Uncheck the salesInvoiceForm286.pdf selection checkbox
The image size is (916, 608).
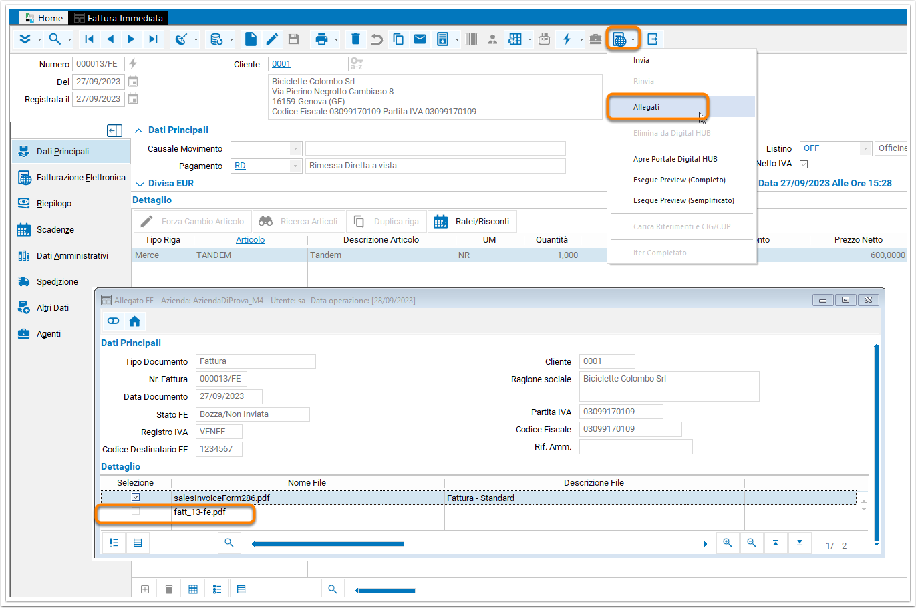pos(136,497)
